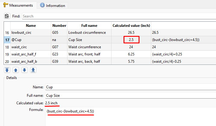
Task: Edit the Name field containing Cup
Action: click(130, 87)
